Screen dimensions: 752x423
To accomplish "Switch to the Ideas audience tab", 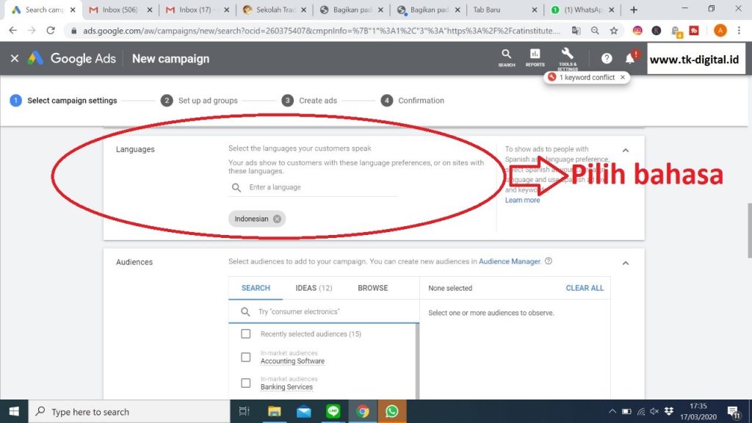I will (314, 288).
